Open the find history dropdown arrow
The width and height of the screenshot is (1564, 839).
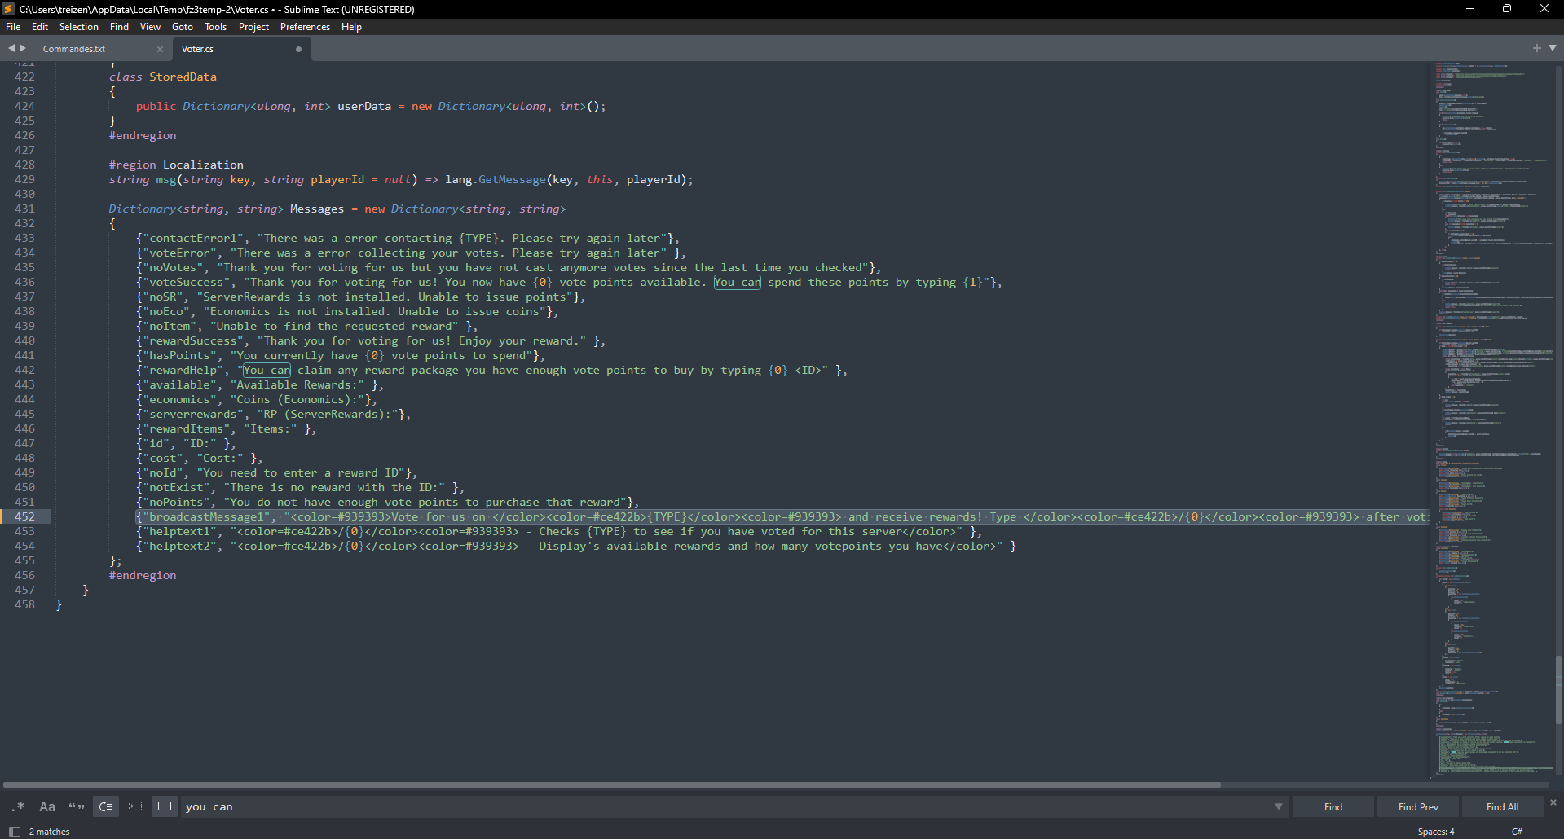pyautogui.click(x=1278, y=806)
